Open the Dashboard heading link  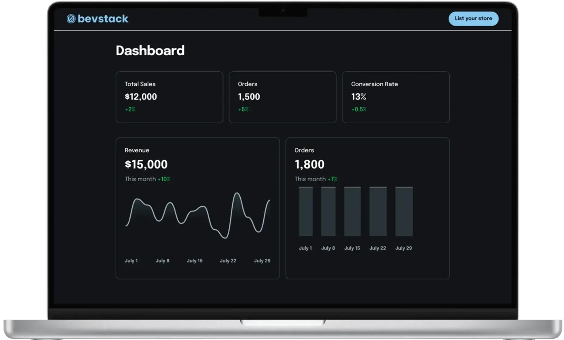coord(150,50)
